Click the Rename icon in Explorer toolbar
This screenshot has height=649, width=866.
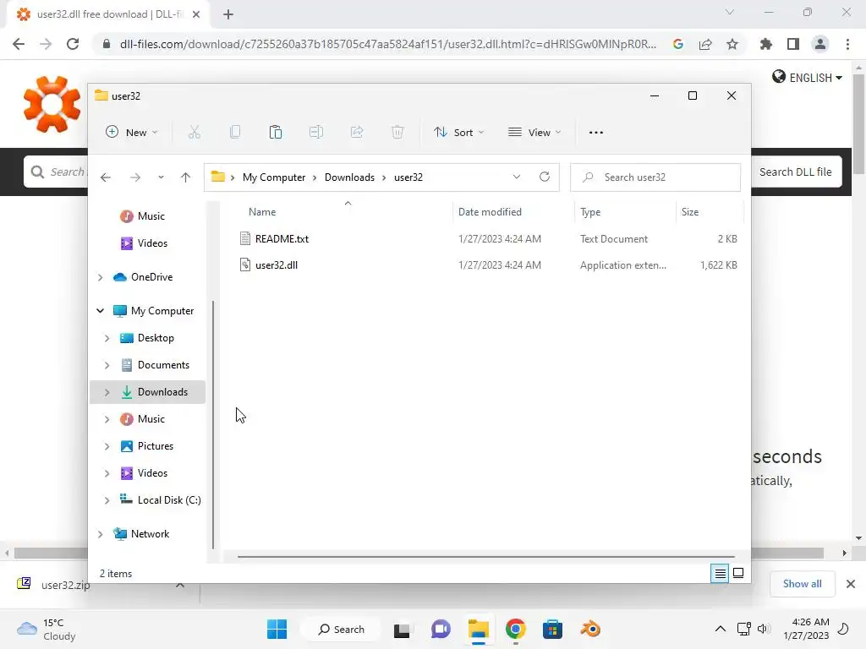pos(316,133)
